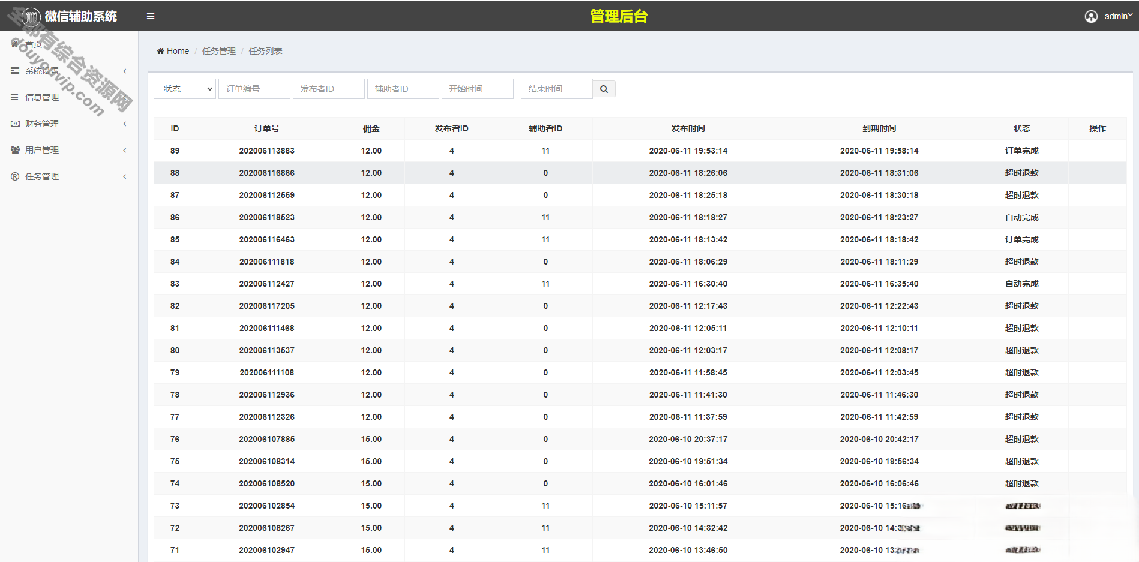
Task: Open the admin account dropdown
Action: click(x=1119, y=16)
